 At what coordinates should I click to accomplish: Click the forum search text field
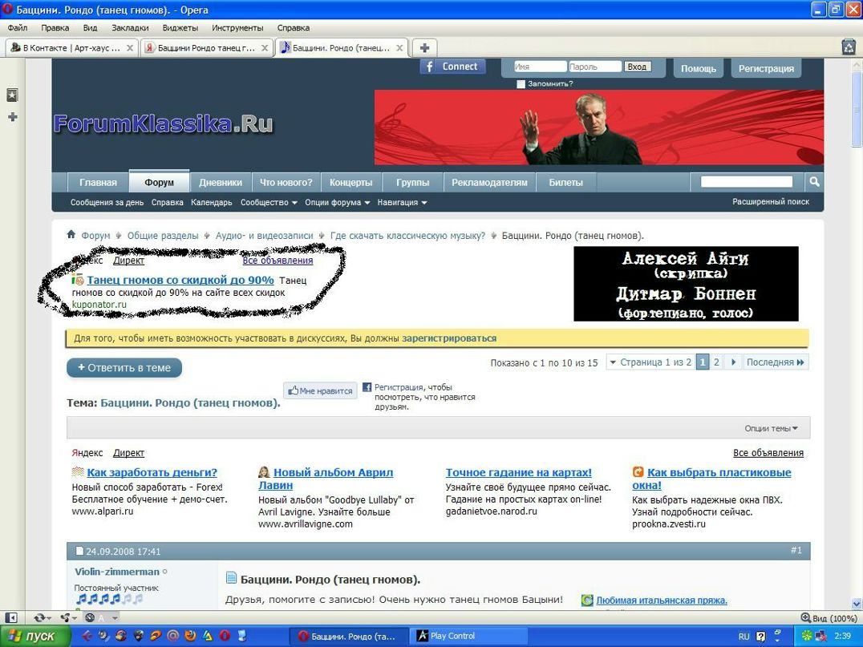coord(747,181)
